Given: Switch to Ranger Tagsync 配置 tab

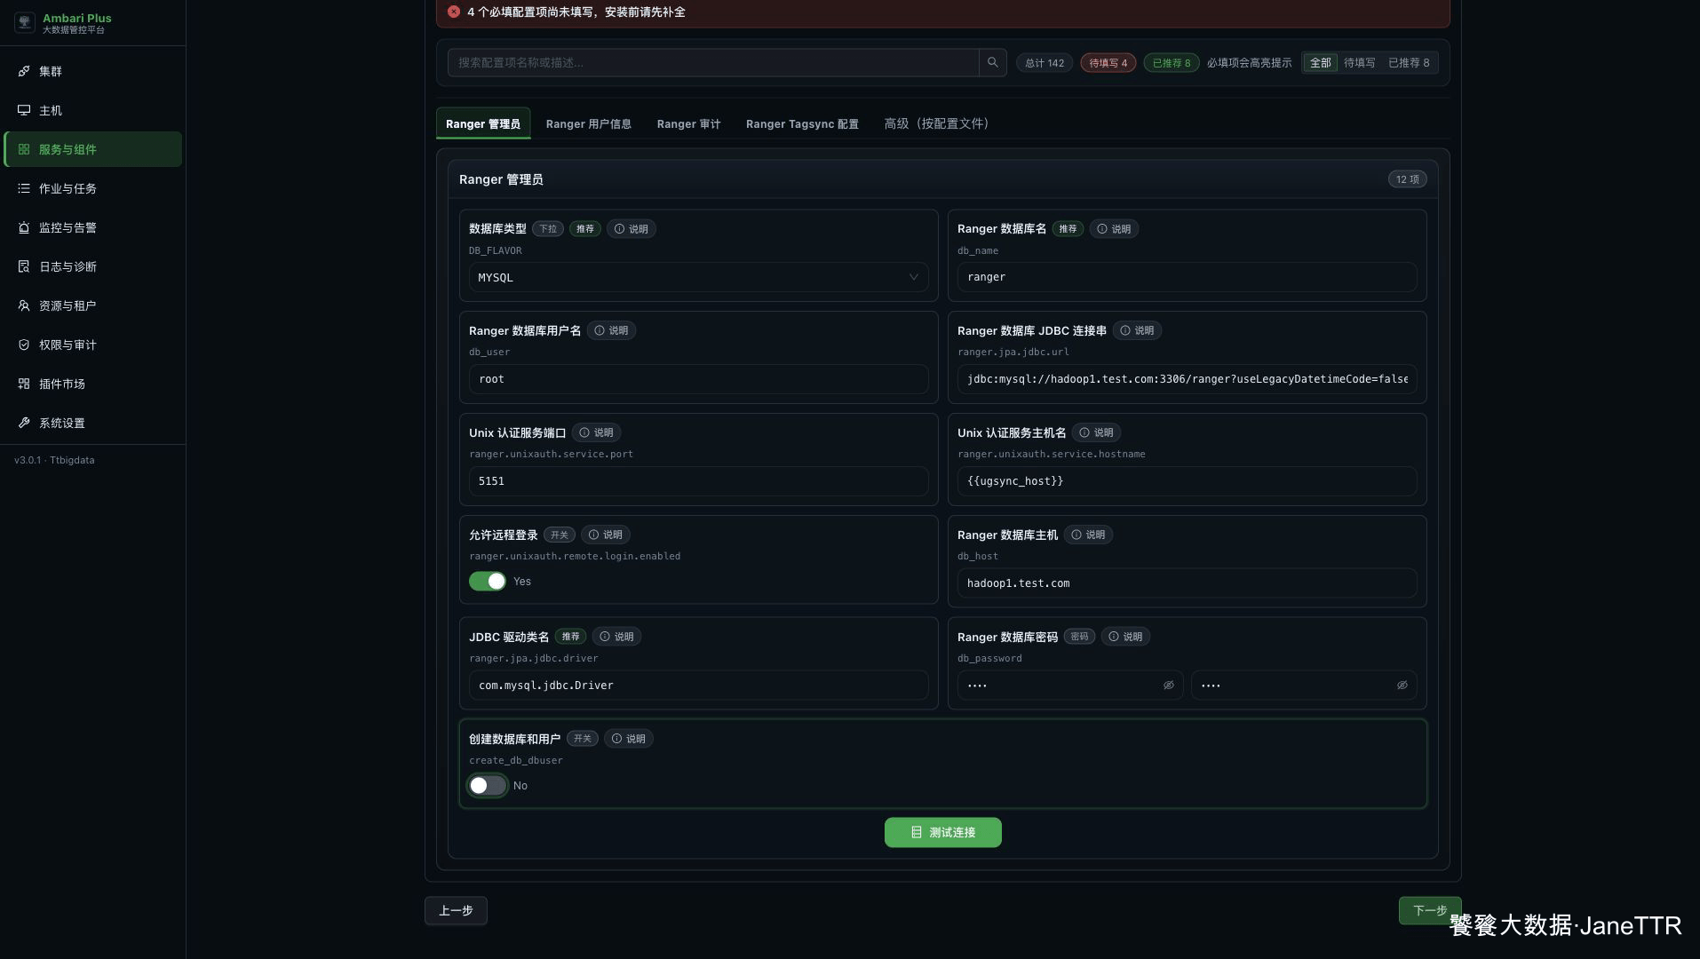Looking at the screenshot, I should click(x=802, y=123).
